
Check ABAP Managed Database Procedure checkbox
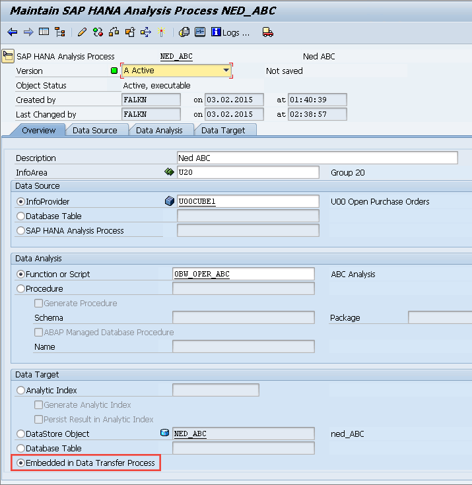click(39, 332)
